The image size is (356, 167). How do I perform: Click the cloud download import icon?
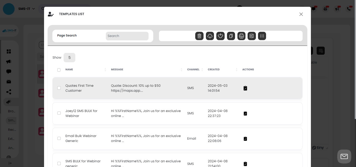tap(210, 36)
